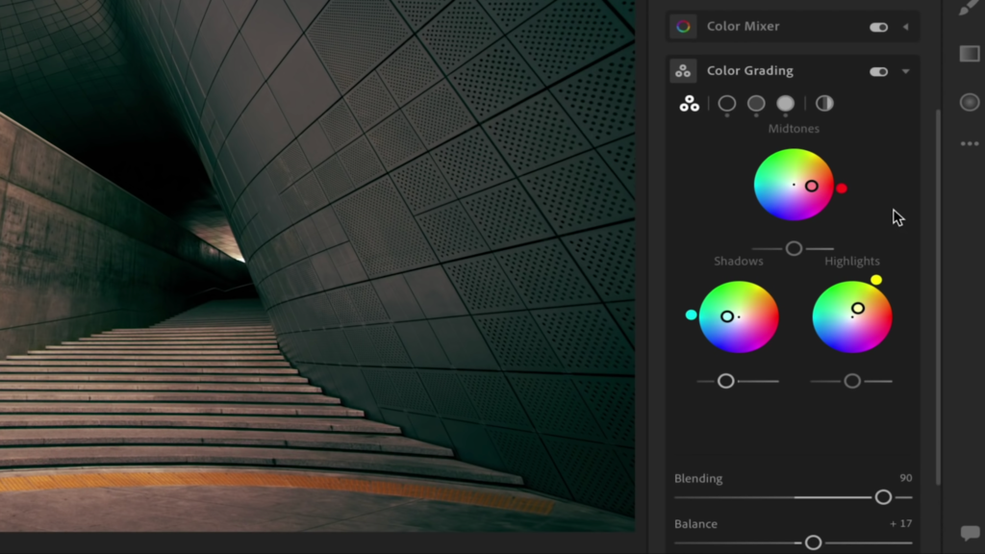985x554 pixels.
Task: Open the Global color wheel view
Action: (x=824, y=104)
